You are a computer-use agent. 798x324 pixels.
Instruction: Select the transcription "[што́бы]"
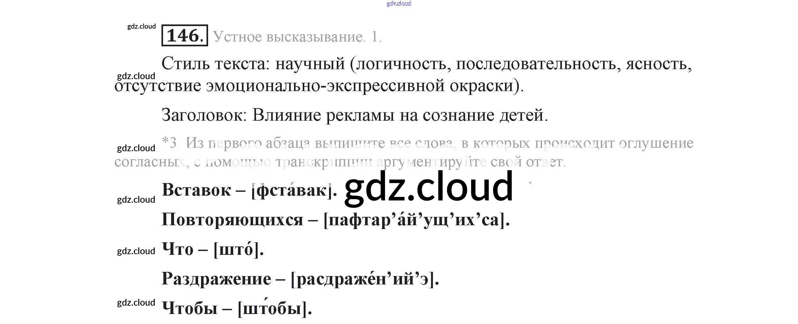click(275, 308)
